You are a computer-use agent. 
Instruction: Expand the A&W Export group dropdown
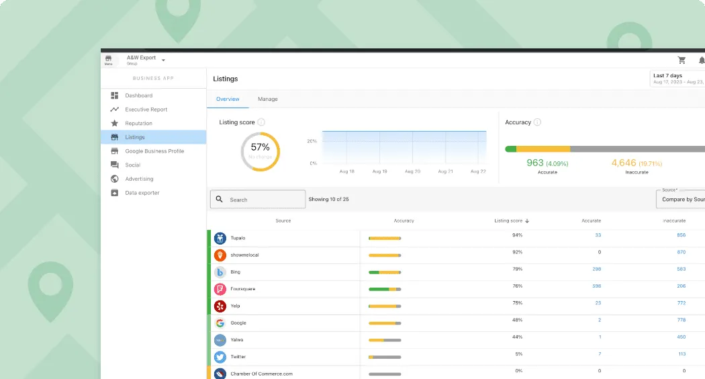click(163, 60)
